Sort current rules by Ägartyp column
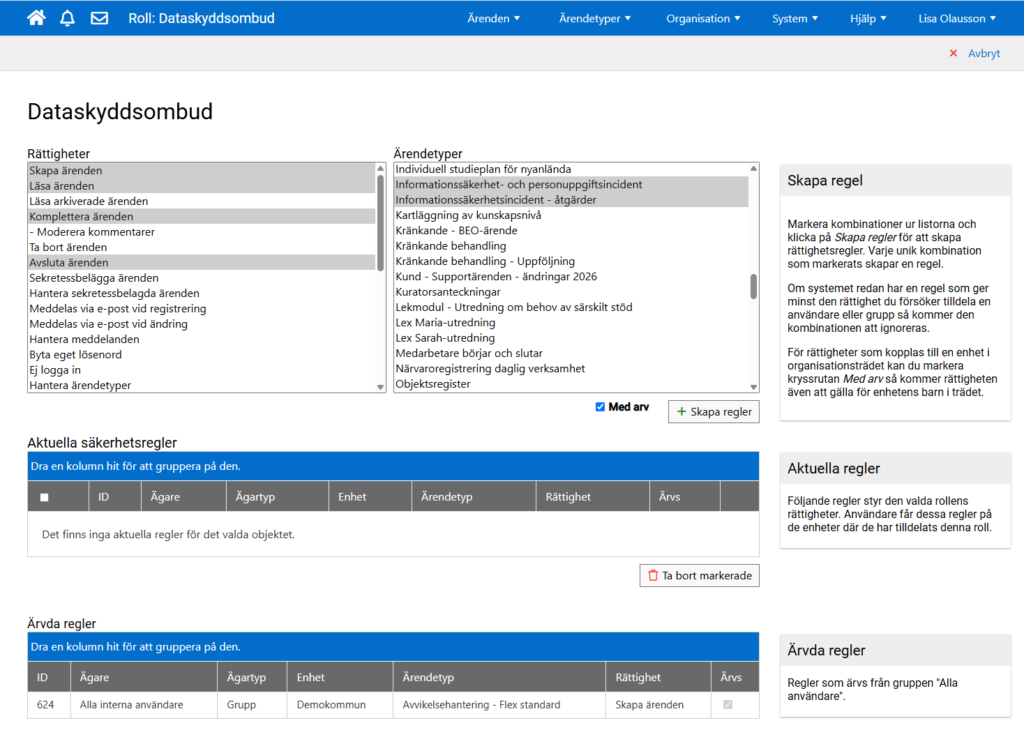1024x746 pixels. 255,496
